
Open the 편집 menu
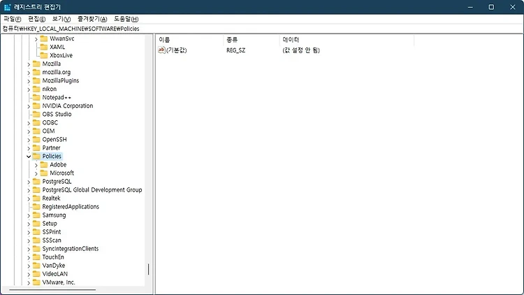point(36,19)
